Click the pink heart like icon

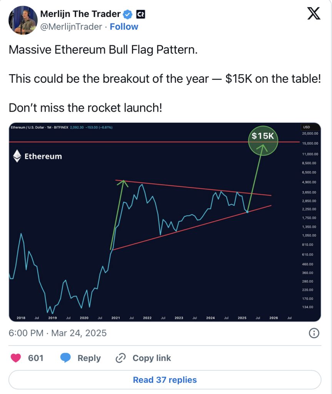click(x=16, y=358)
